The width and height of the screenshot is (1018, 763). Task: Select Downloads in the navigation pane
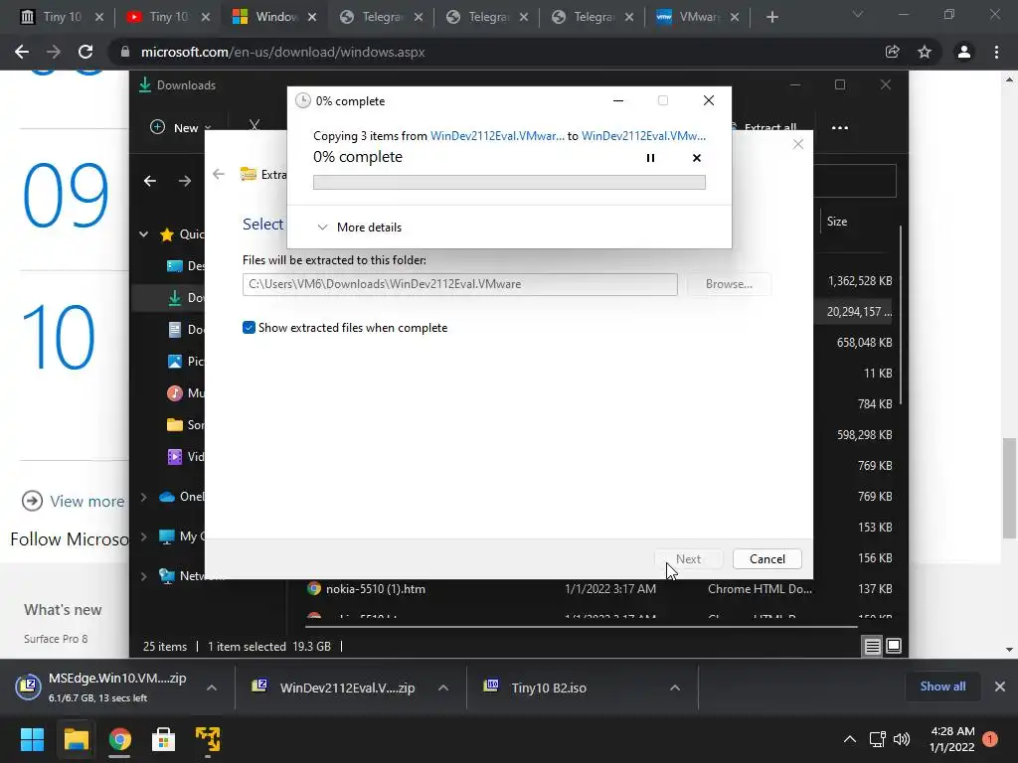pyautogui.click(x=175, y=298)
